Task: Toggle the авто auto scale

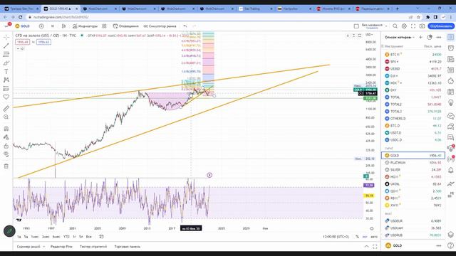Action: (x=374, y=237)
